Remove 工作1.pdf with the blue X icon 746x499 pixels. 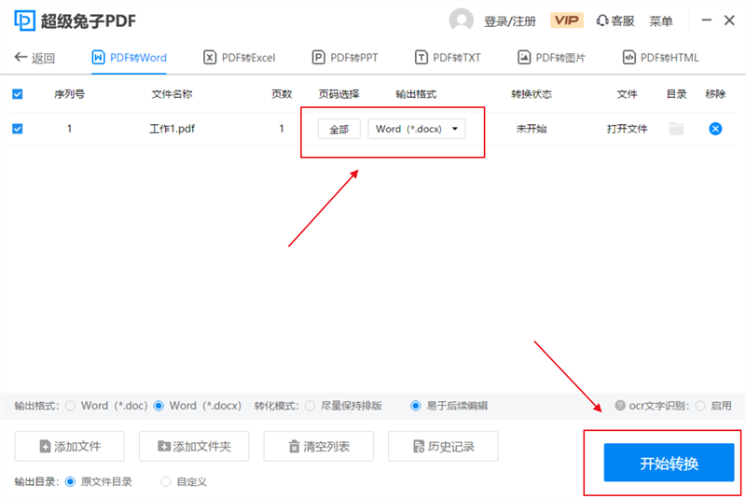[715, 129]
